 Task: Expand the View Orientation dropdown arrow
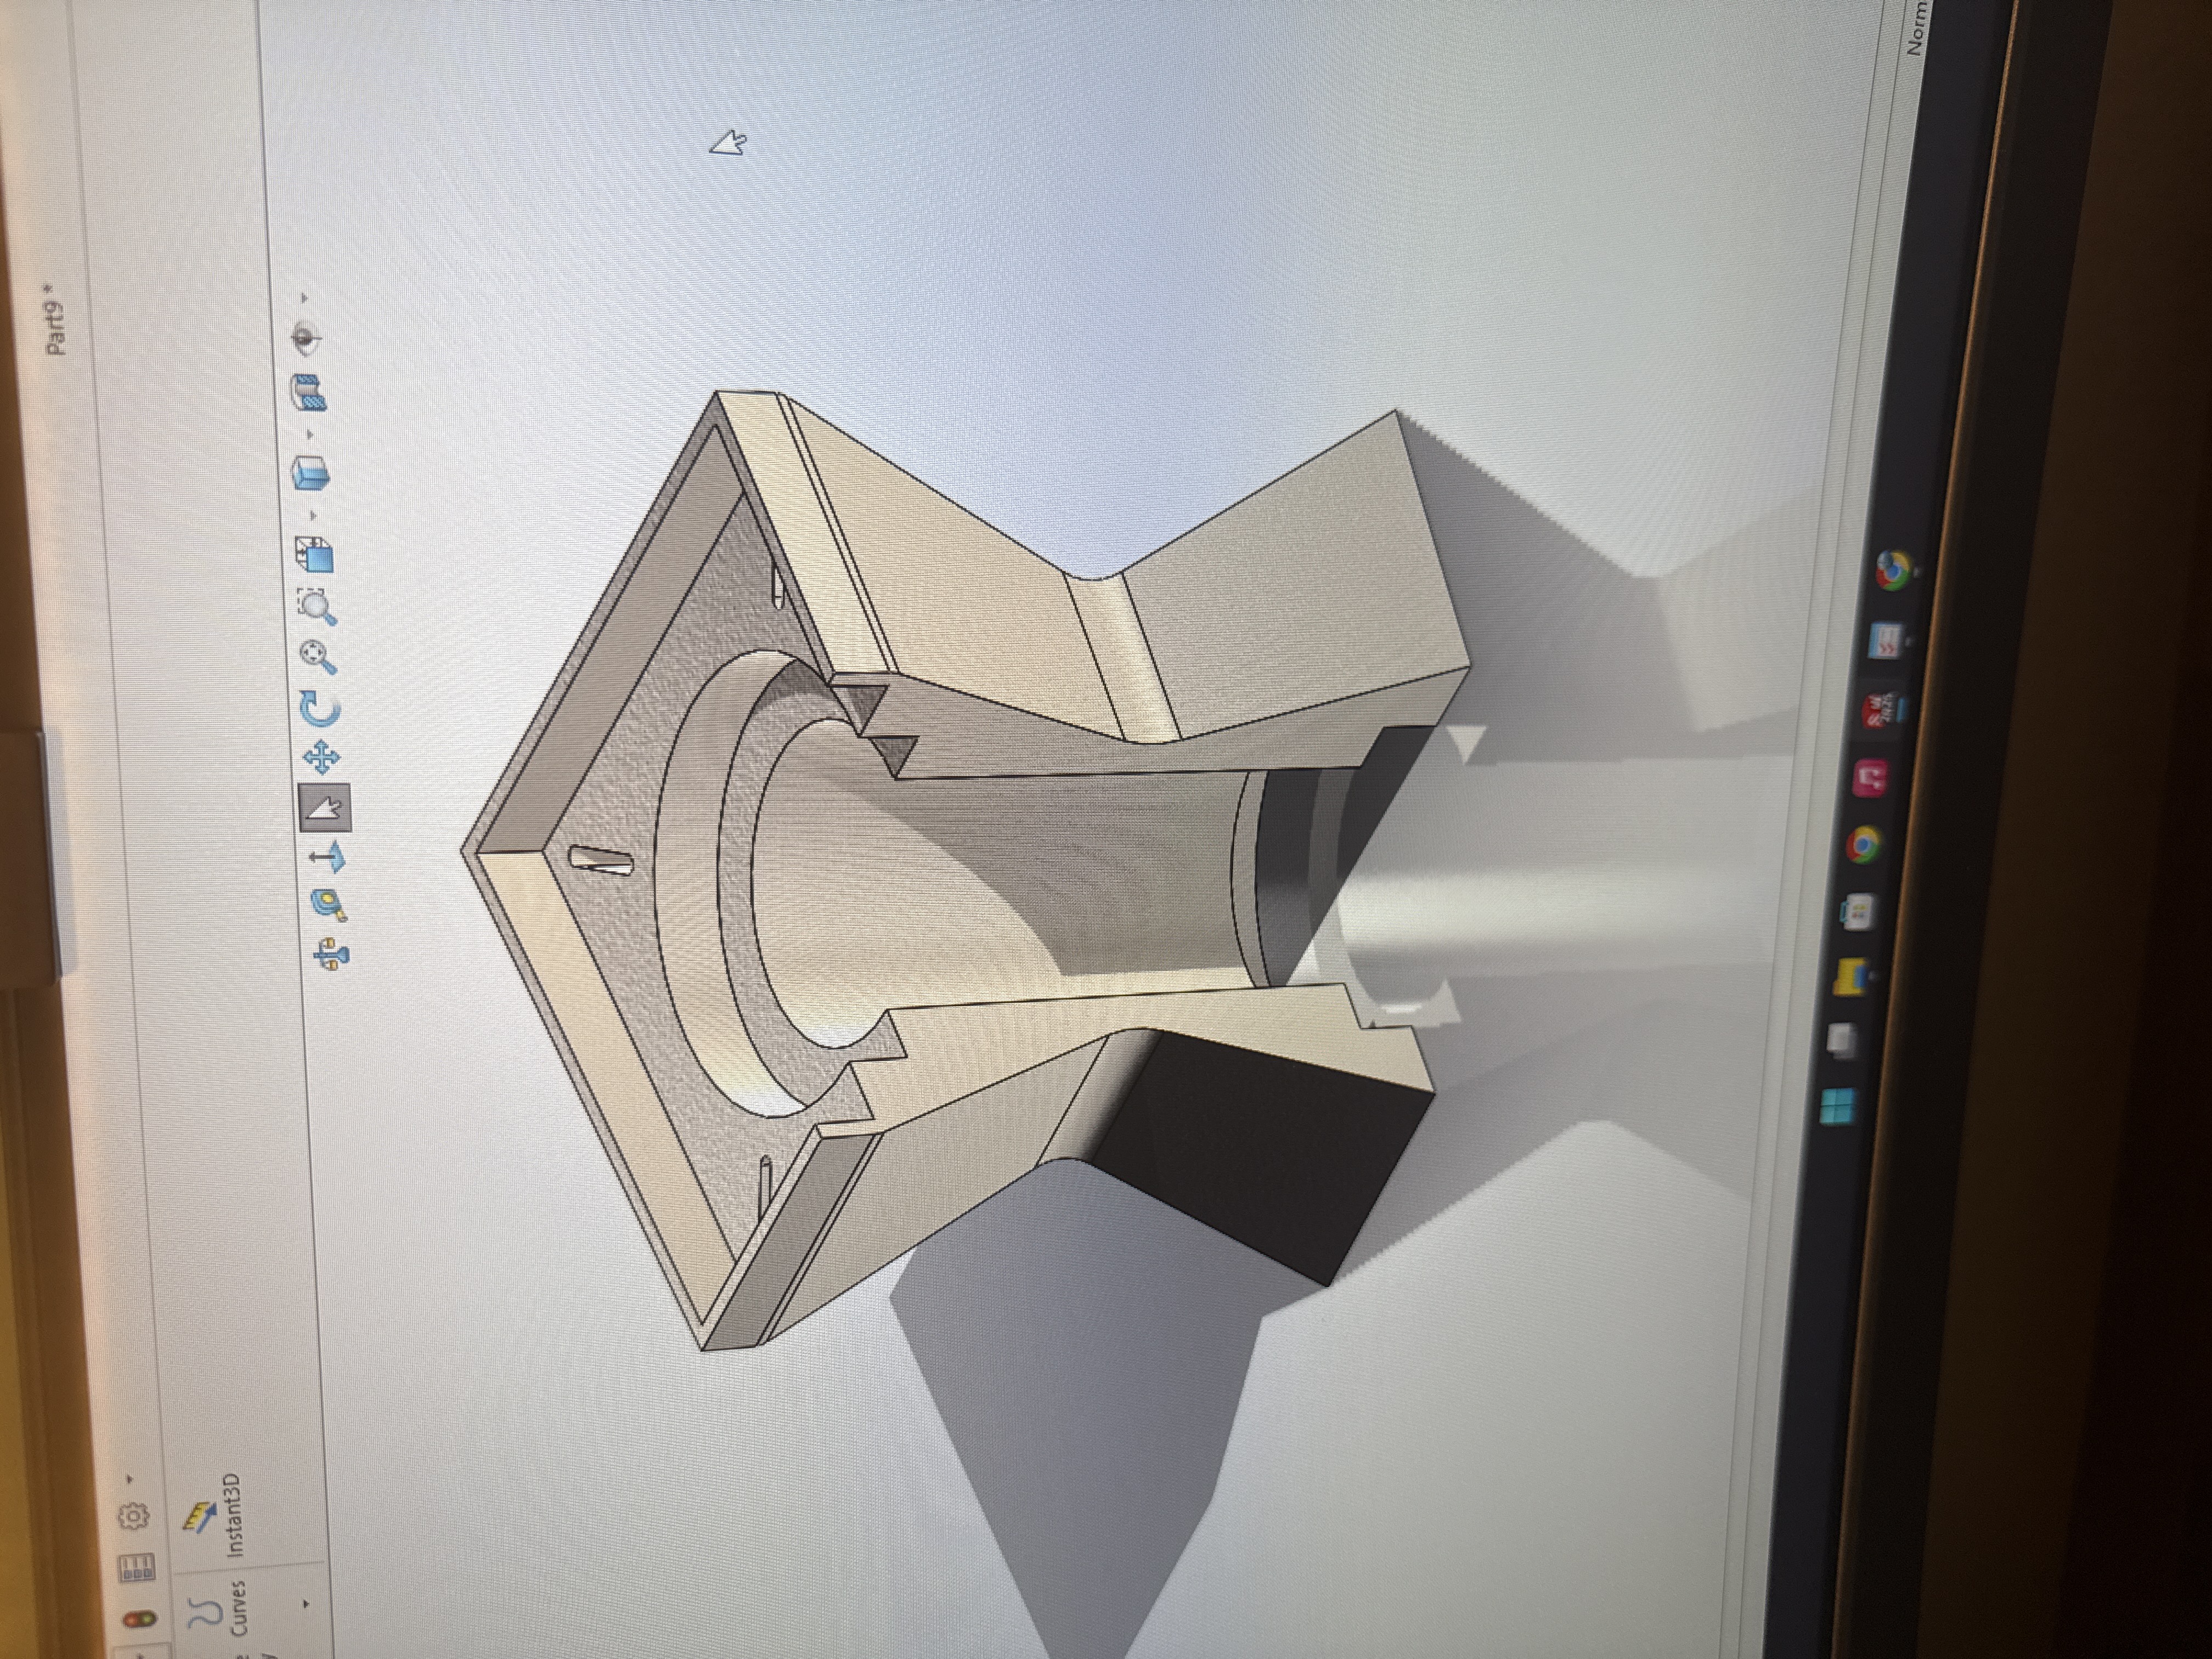[x=312, y=516]
